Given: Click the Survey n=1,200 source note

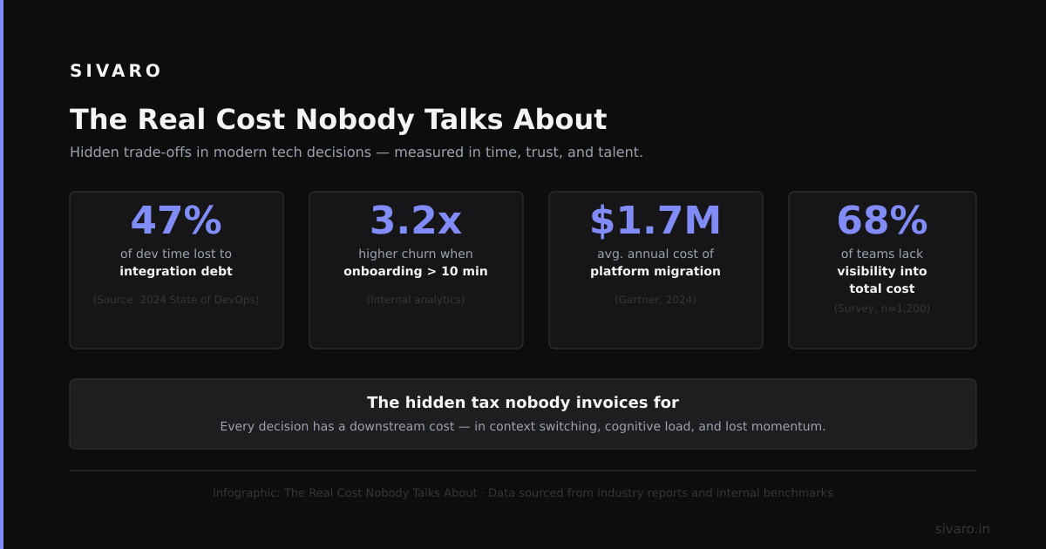Looking at the screenshot, I should 882,308.
